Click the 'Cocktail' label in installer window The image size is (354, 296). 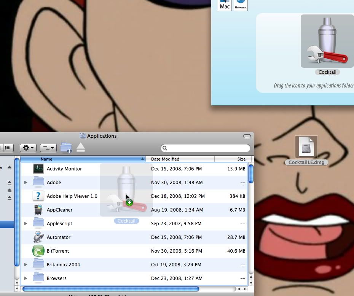pos(327,72)
